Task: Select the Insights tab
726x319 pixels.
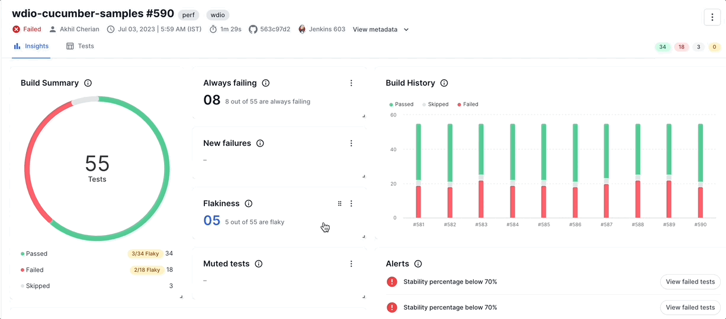Action: [31, 46]
